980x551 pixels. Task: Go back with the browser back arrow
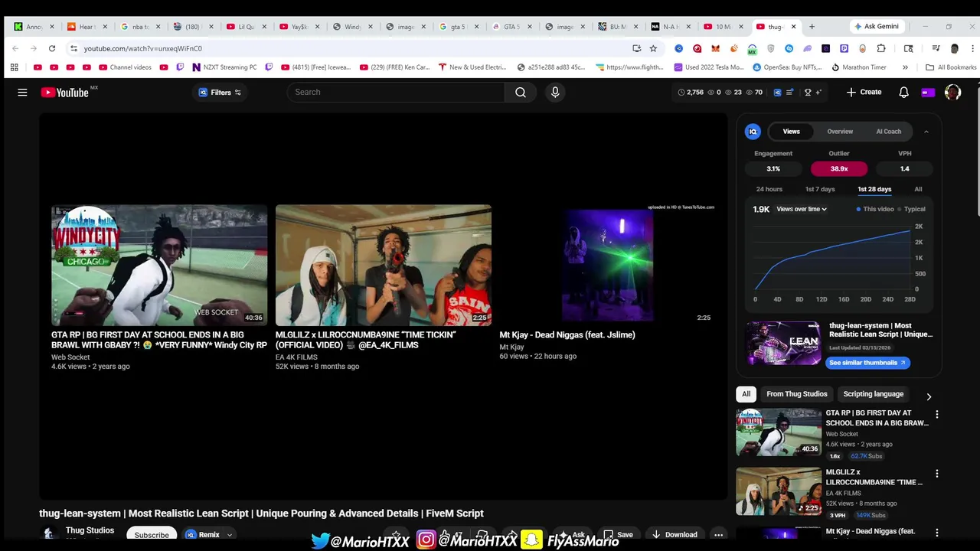coord(15,48)
